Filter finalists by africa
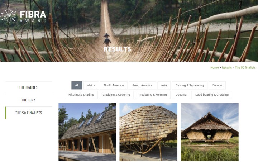Screen dimensions: 258x162 tap(91, 85)
